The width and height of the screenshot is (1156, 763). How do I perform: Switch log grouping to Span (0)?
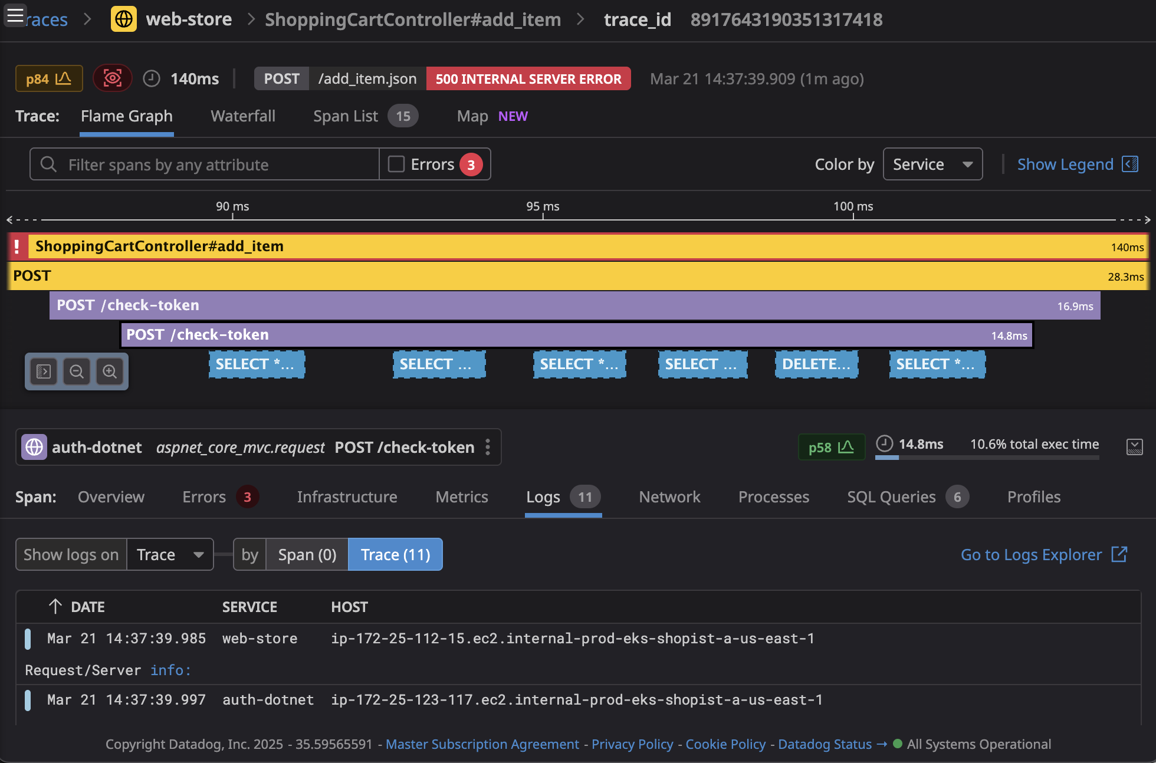tap(307, 554)
